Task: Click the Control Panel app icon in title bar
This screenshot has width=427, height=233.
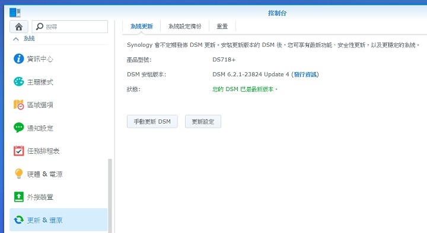Action: tap(15, 12)
